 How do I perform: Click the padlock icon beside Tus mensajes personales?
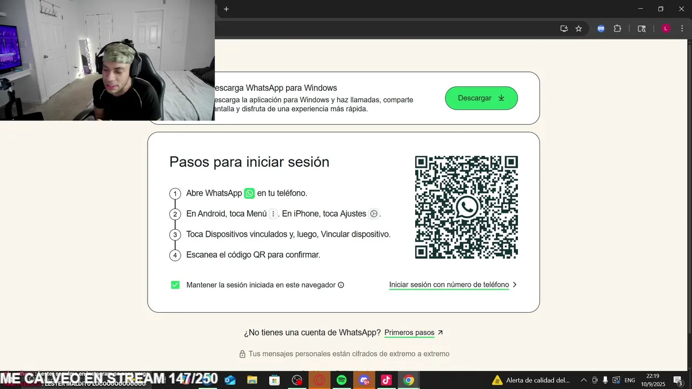tap(243, 354)
